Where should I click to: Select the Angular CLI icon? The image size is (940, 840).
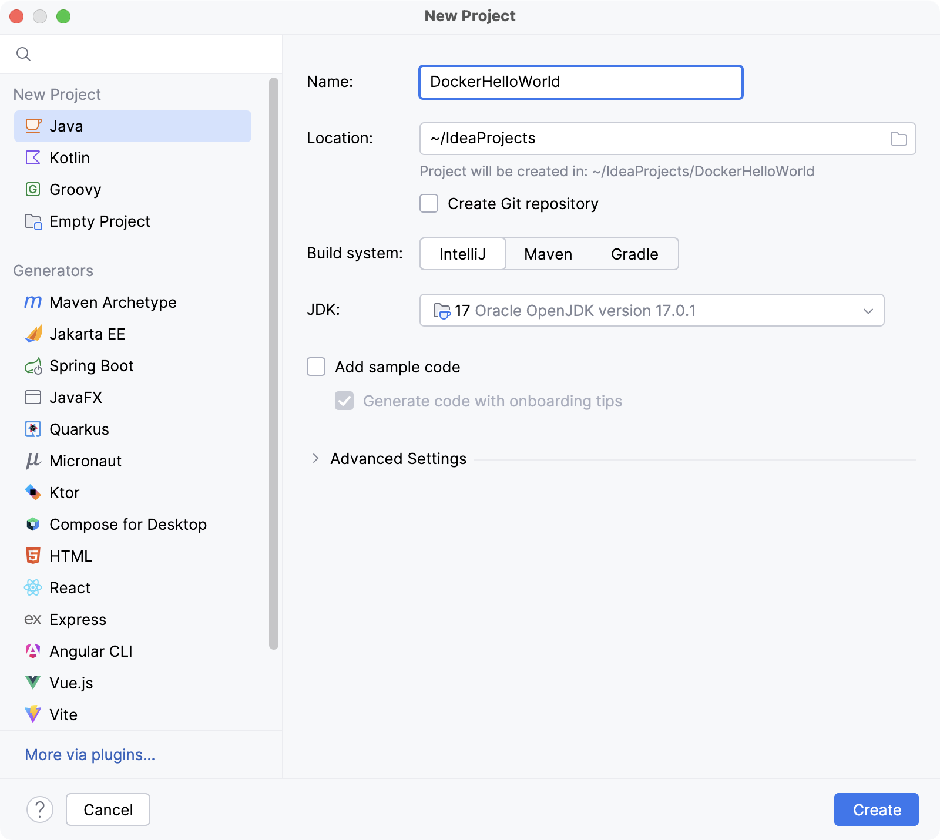click(33, 651)
